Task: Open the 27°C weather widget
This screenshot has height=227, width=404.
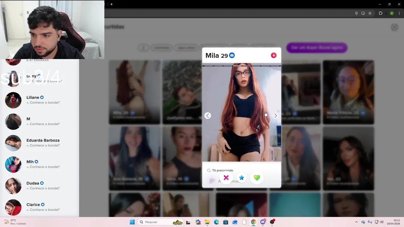Action: point(15,222)
